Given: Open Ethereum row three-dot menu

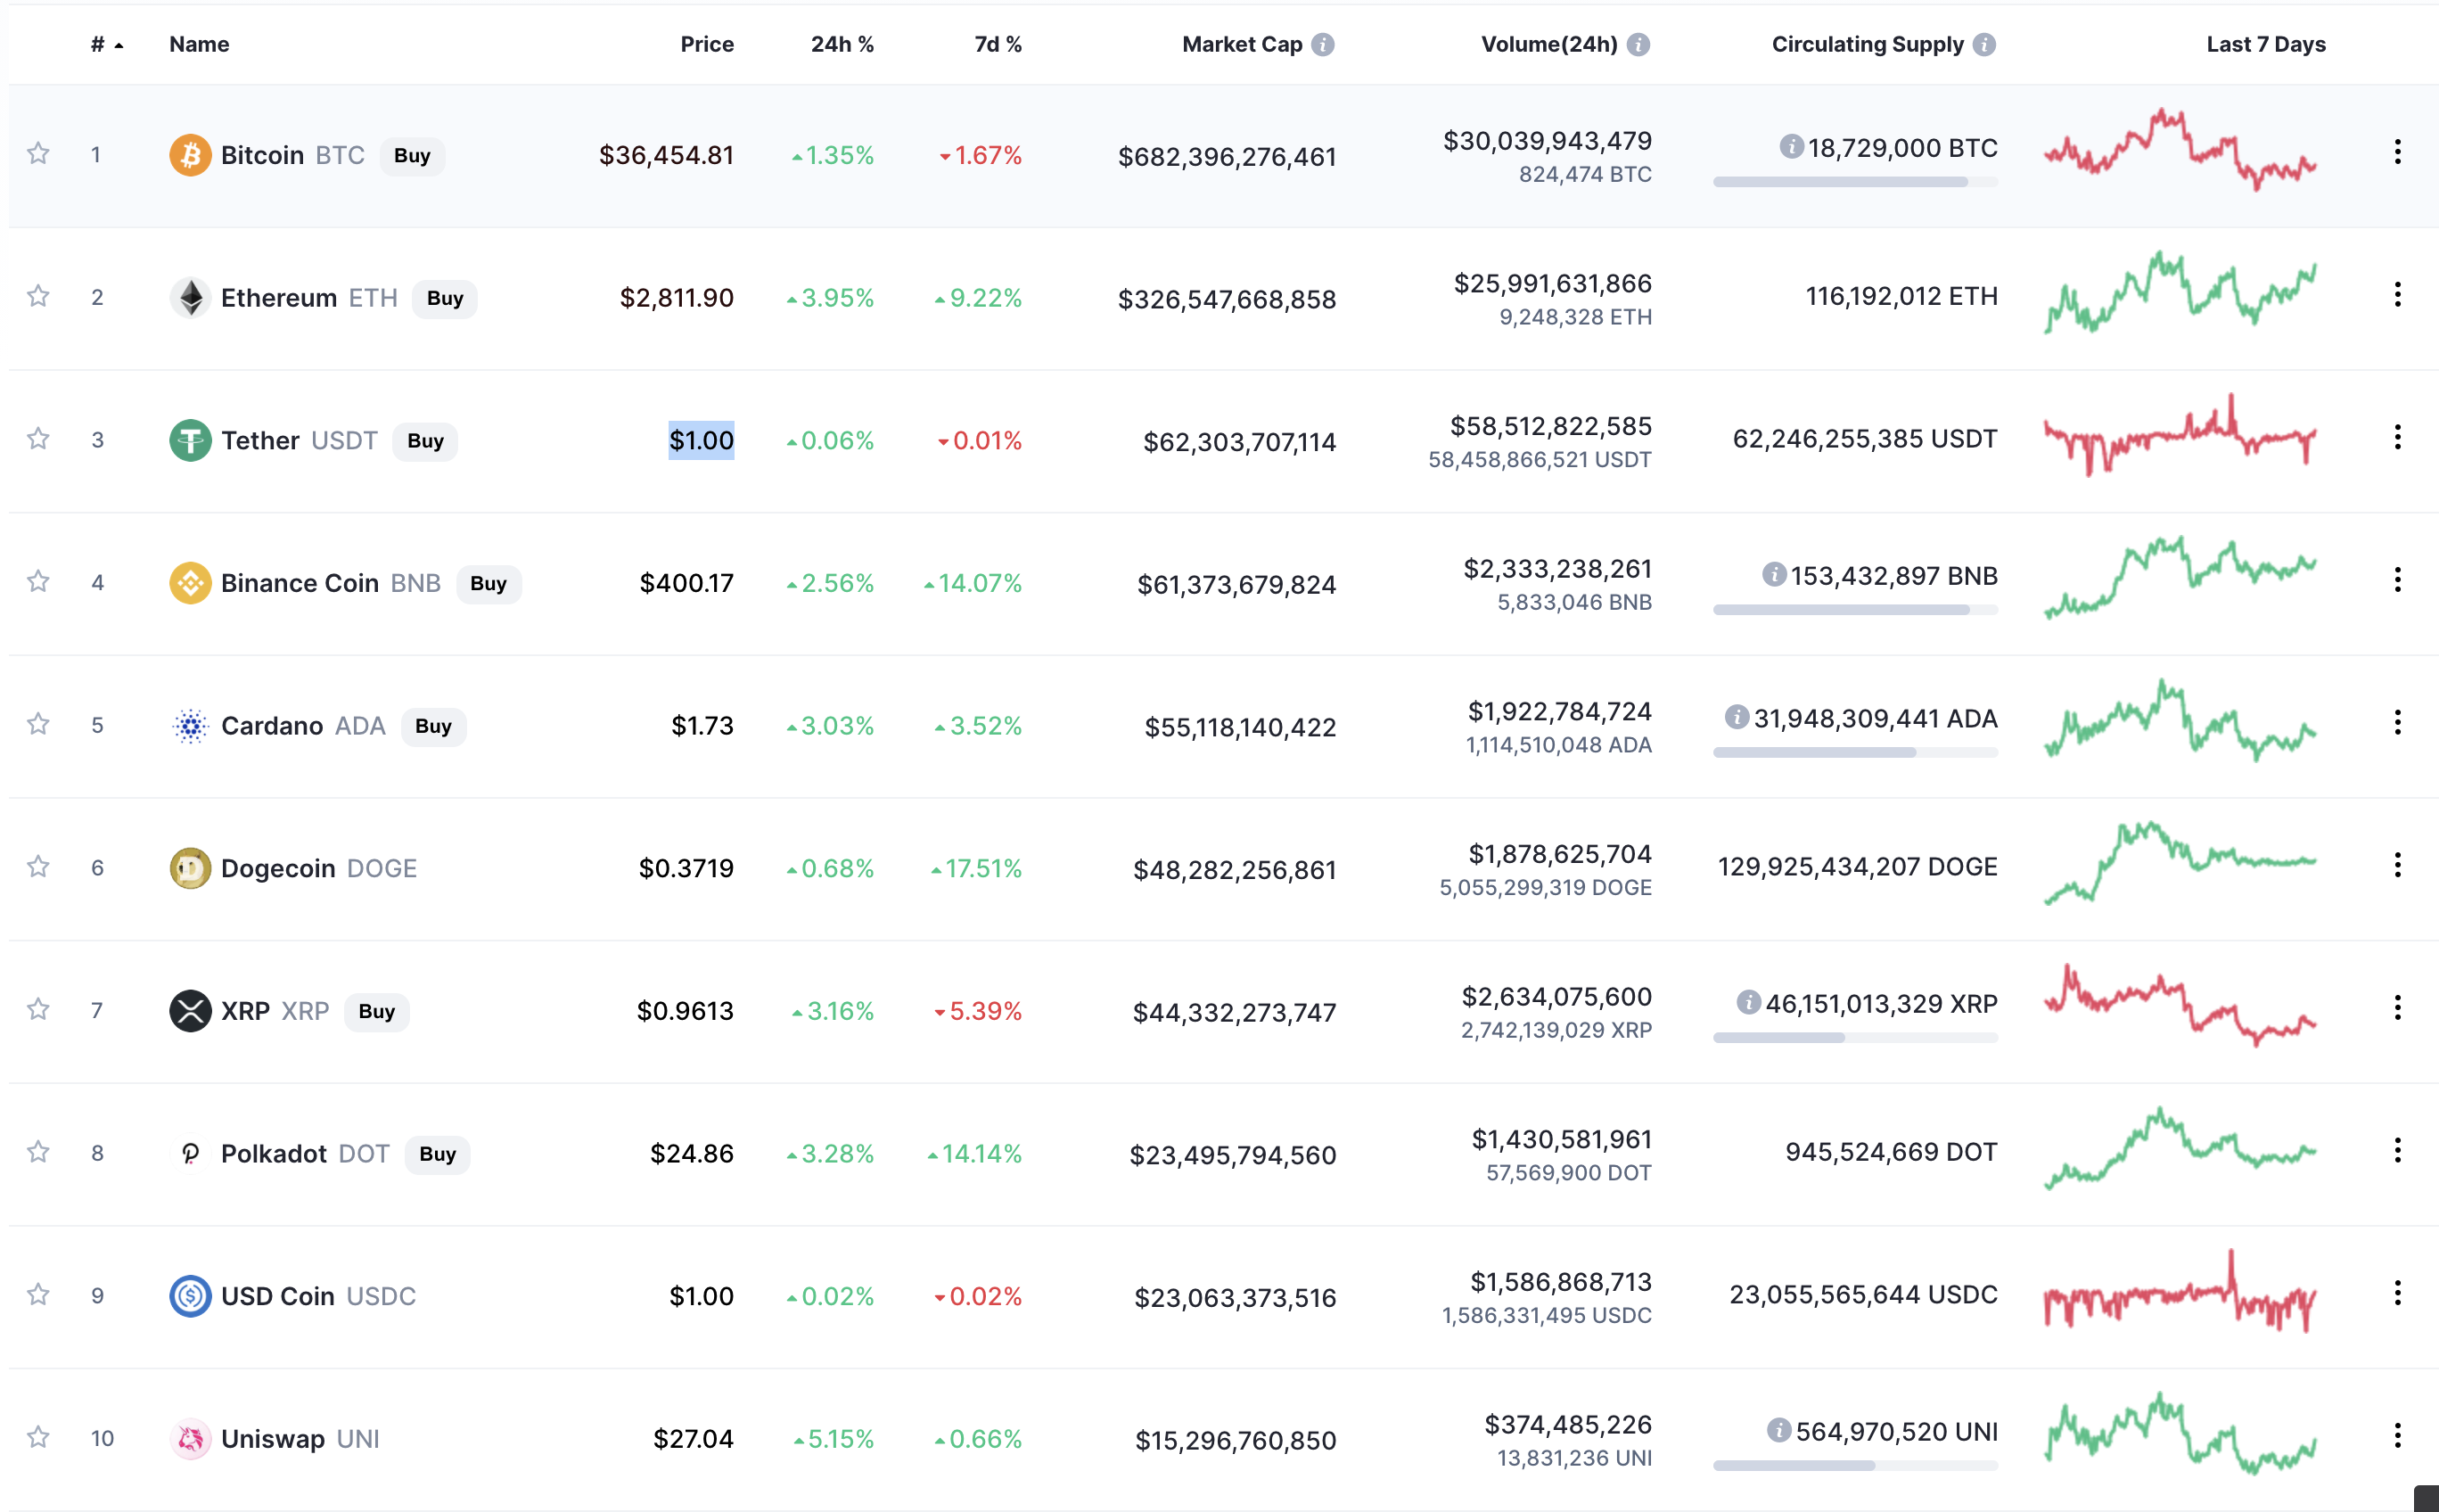Looking at the screenshot, I should (2397, 295).
